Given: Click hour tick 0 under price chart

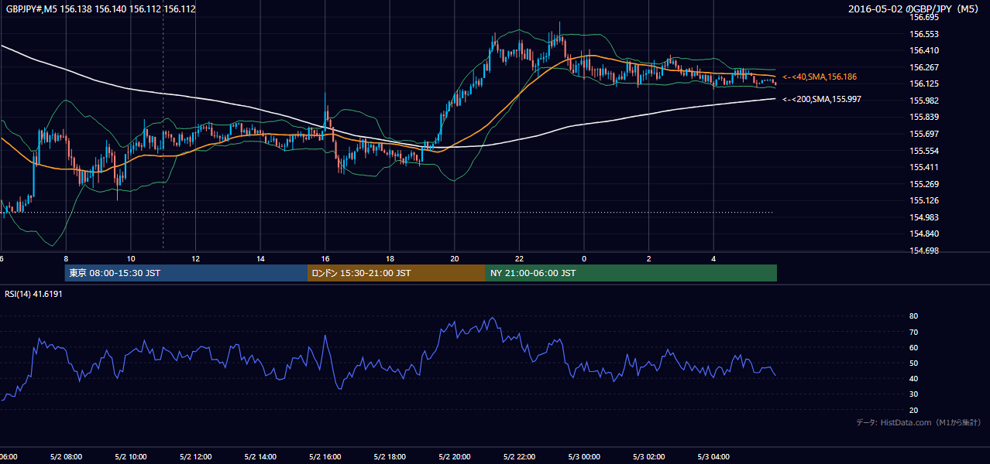Looking at the screenshot, I should click(584, 258).
